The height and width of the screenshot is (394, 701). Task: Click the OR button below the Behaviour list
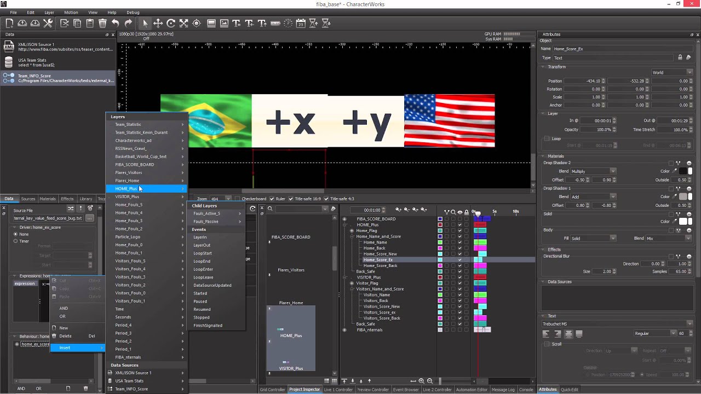point(38,389)
